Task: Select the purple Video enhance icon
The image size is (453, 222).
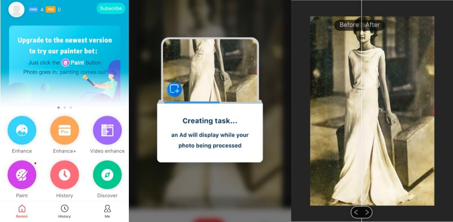Action: pos(107,130)
